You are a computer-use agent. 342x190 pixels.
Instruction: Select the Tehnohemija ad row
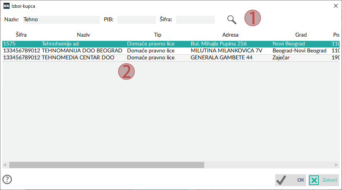[x=171, y=44]
